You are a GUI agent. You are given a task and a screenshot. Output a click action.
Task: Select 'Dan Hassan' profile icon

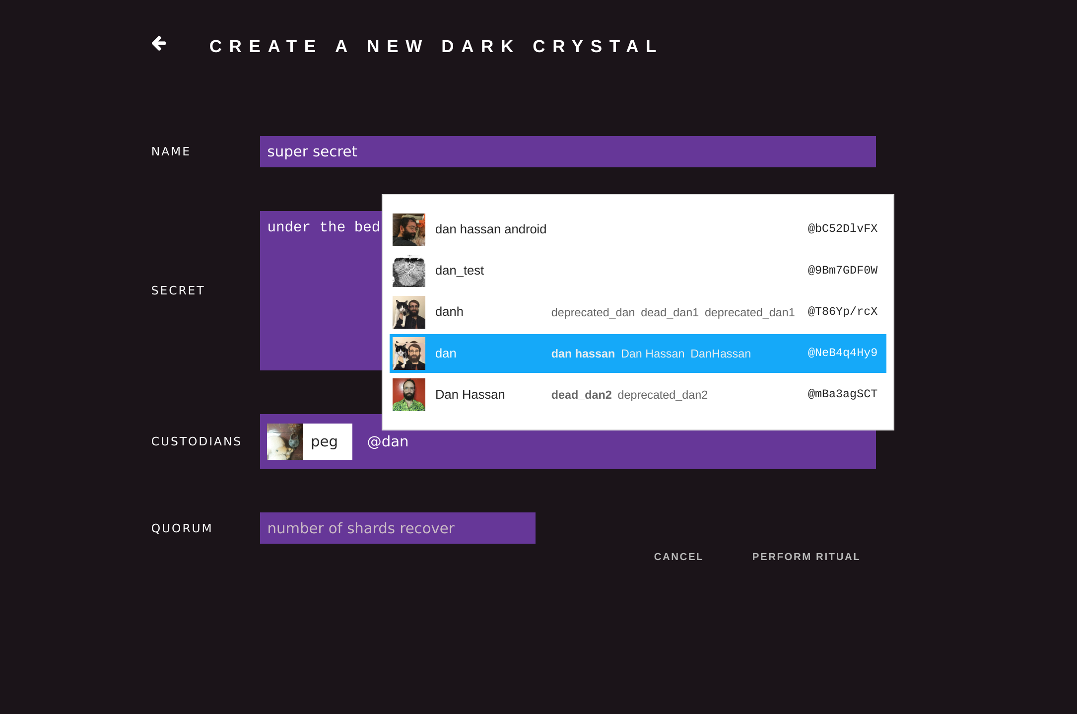408,394
